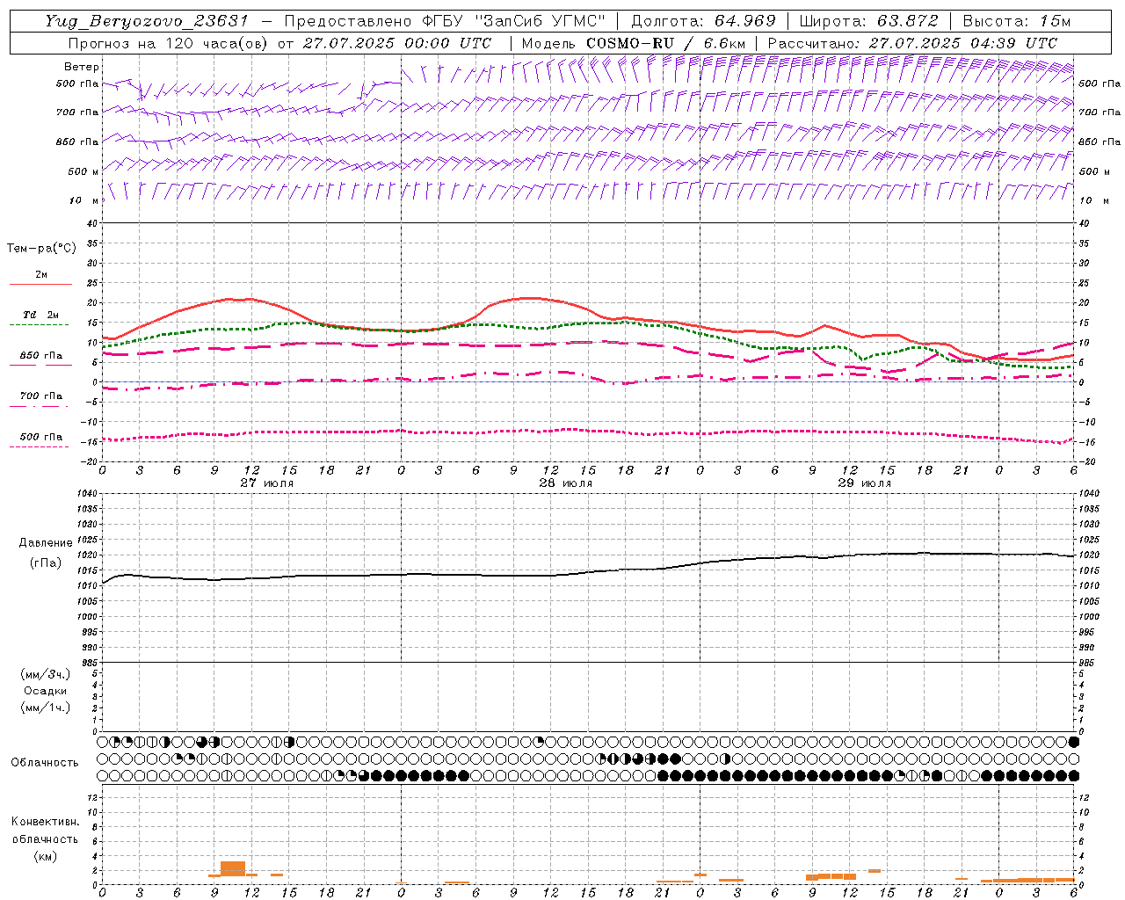Click the dotted pink line sample under 500 гПа legend

click(40, 446)
